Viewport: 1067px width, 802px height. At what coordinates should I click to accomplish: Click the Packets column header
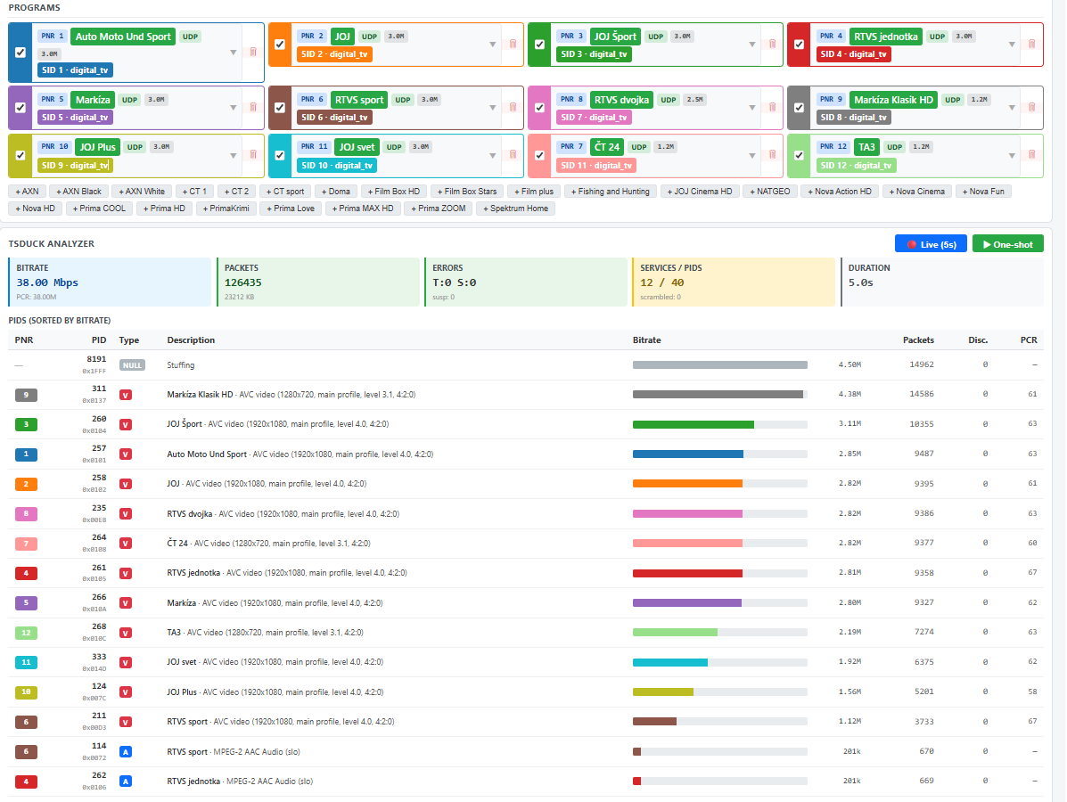point(918,340)
